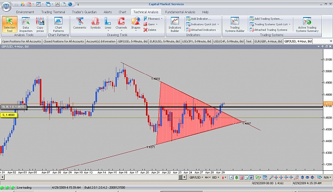Click Add Indicator...
The height and width of the screenshot is (192, 333).
[x=199, y=19]
